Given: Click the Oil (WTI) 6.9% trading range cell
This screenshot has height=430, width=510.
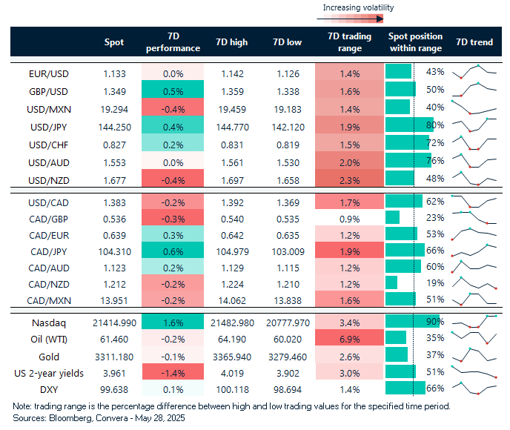Looking at the screenshot, I should pos(347,338).
